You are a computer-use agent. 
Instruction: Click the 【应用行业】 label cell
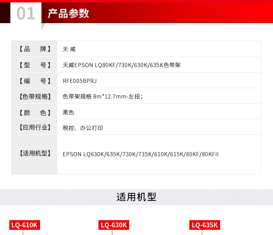click(34, 127)
